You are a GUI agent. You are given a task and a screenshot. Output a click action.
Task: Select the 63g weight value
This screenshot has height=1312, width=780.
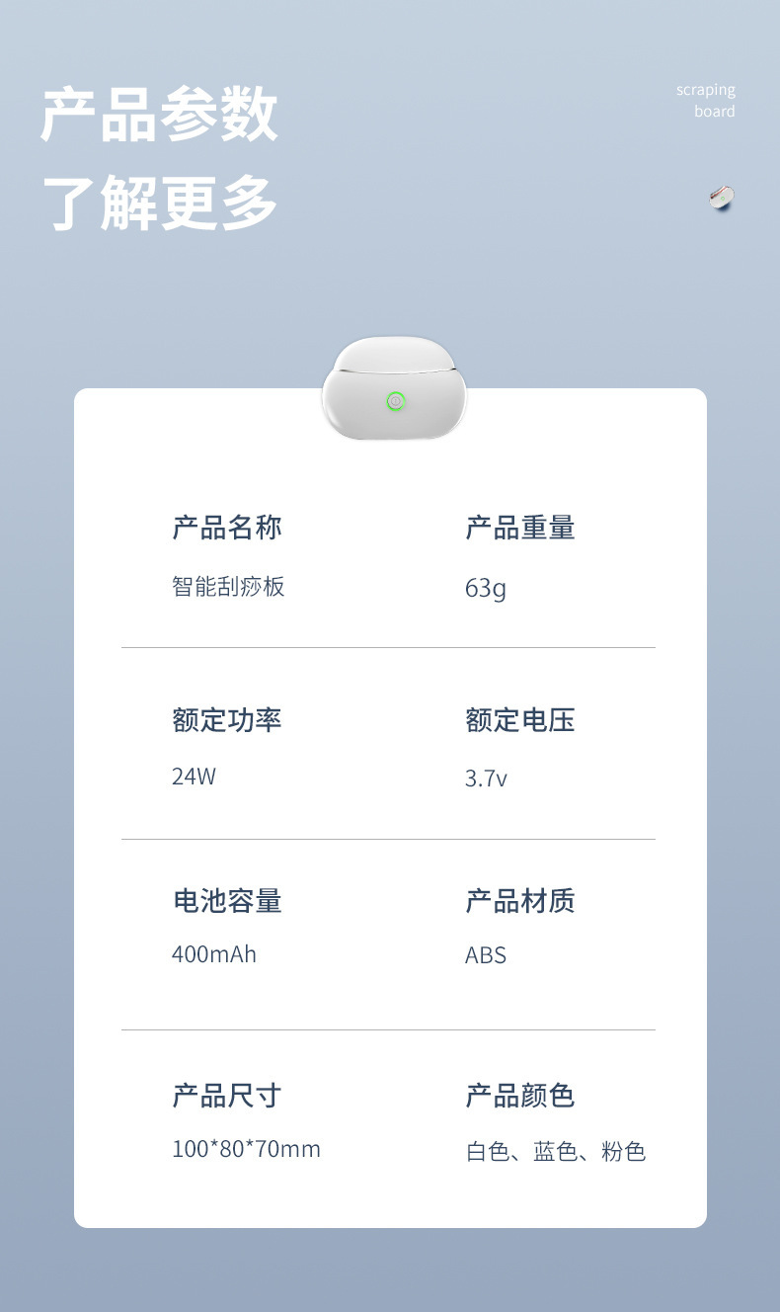[485, 589]
